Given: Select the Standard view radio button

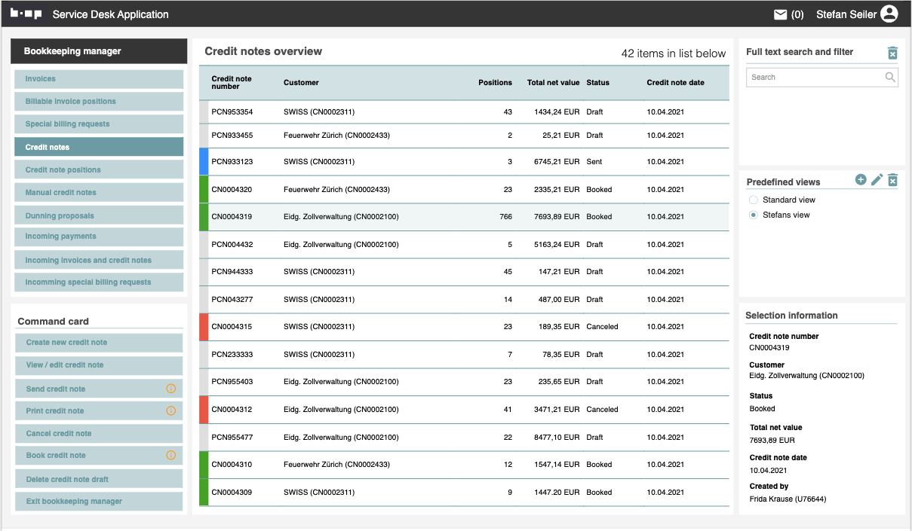Looking at the screenshot, I should [753, 200].
